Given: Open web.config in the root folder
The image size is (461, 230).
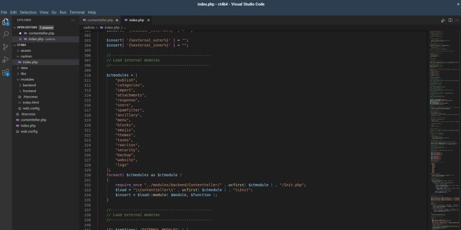Looking at the screenshot, I should point(30,131).
